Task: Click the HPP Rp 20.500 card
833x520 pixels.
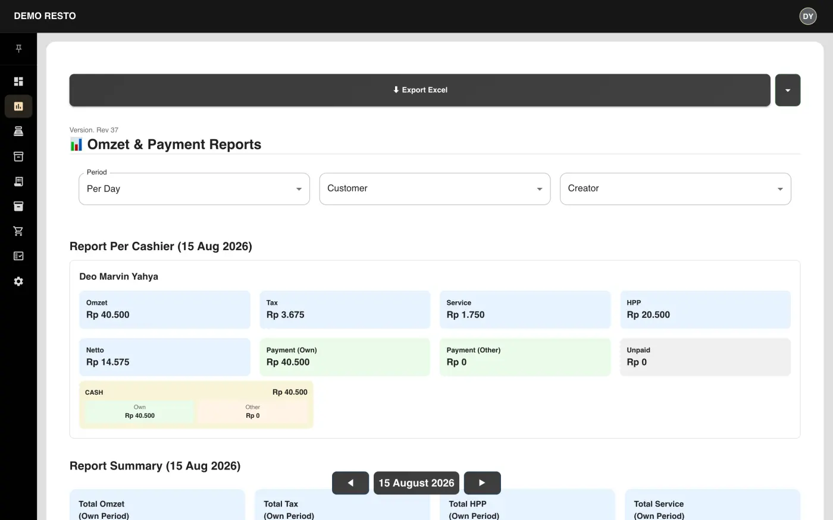Action: click(705, 310)
